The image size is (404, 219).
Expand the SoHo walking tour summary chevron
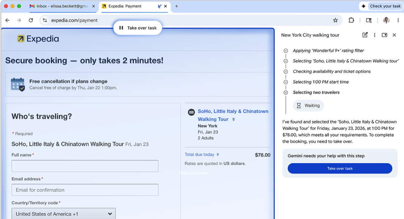click(233, 119)
